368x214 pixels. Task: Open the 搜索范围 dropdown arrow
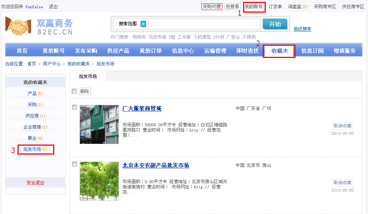(143, 24)
